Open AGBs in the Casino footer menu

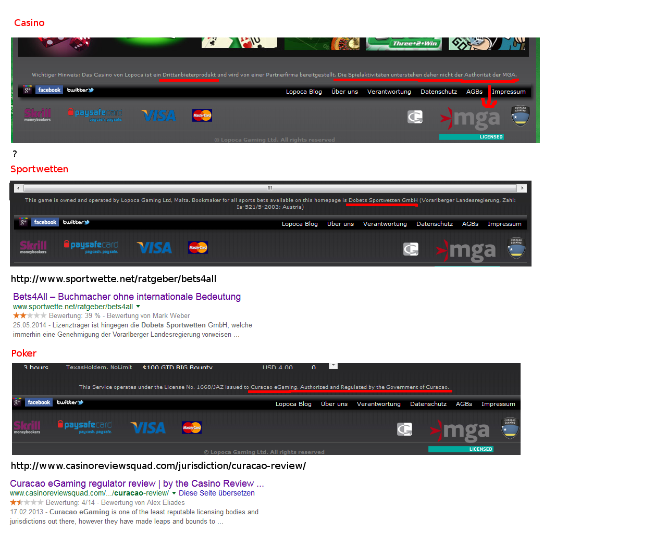tap(474, 92)
